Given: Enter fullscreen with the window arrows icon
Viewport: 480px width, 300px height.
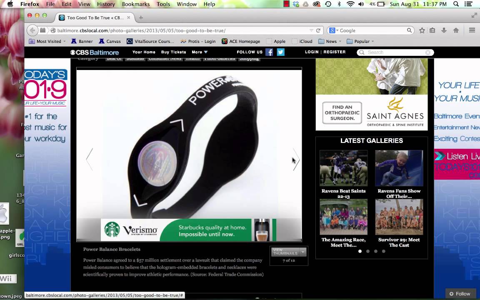Looking at the screenshot, I should [474, 15].
